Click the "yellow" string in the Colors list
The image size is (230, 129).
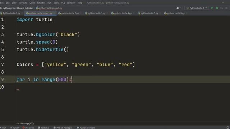pos(55,64)
